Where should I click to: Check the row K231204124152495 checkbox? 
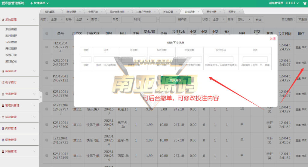[x=47, y=156]
